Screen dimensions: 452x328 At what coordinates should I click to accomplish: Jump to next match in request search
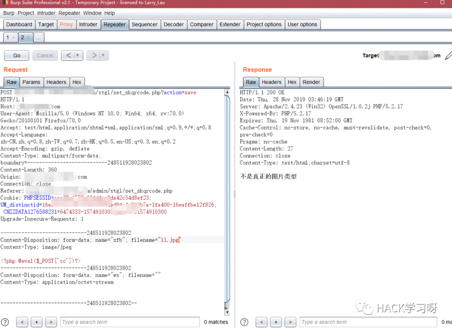(x=51, y=322)
